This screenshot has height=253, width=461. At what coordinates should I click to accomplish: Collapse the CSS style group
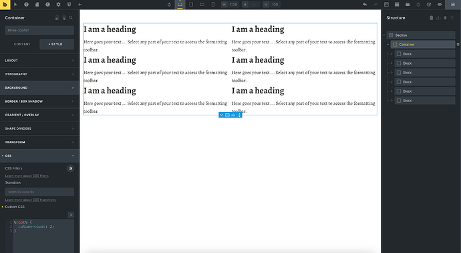click(x=39, y=156)
